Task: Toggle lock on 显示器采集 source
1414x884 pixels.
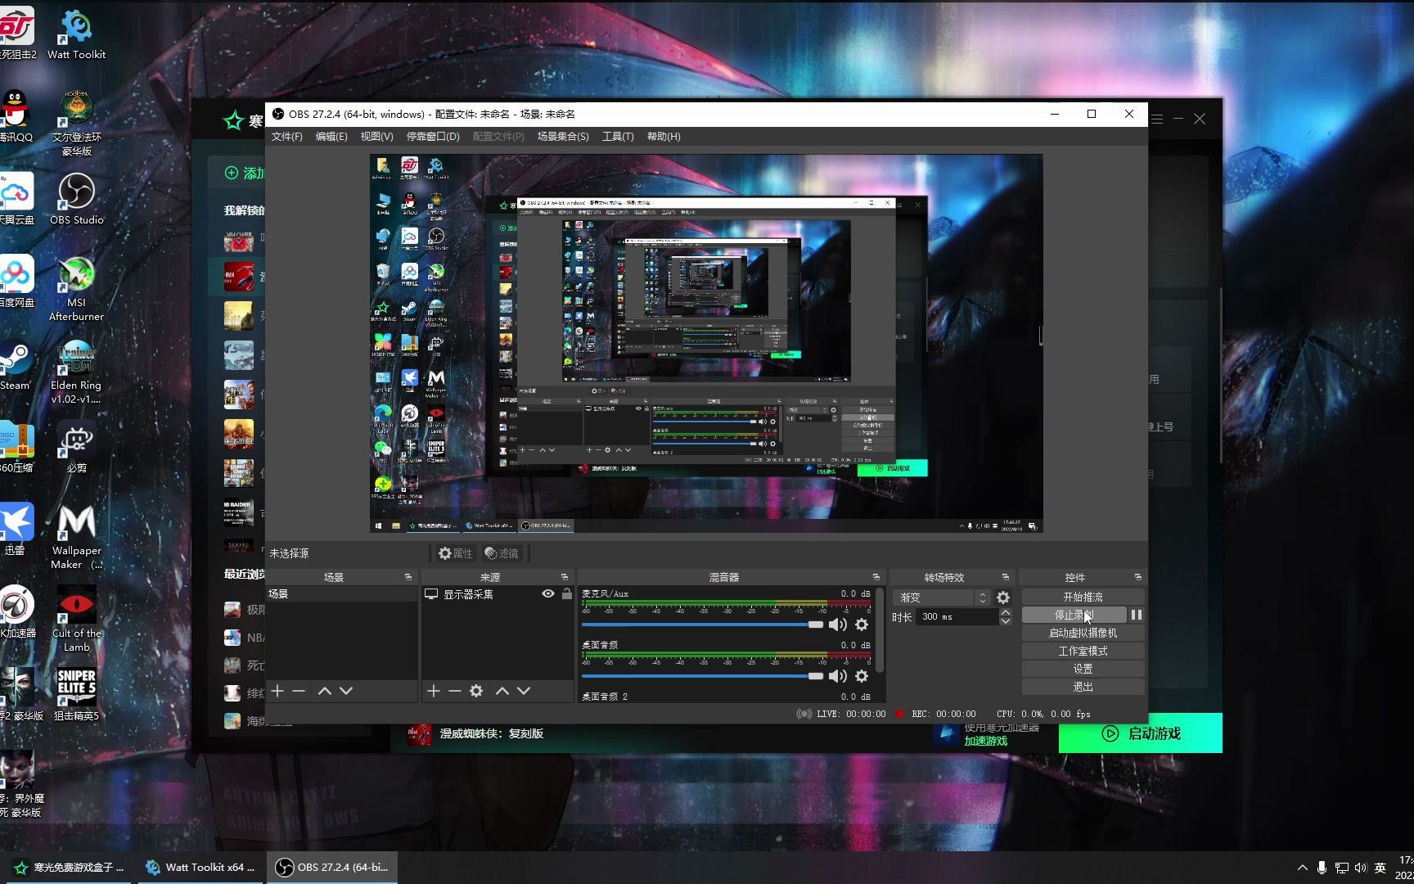Action: click(x=566, y=594)
